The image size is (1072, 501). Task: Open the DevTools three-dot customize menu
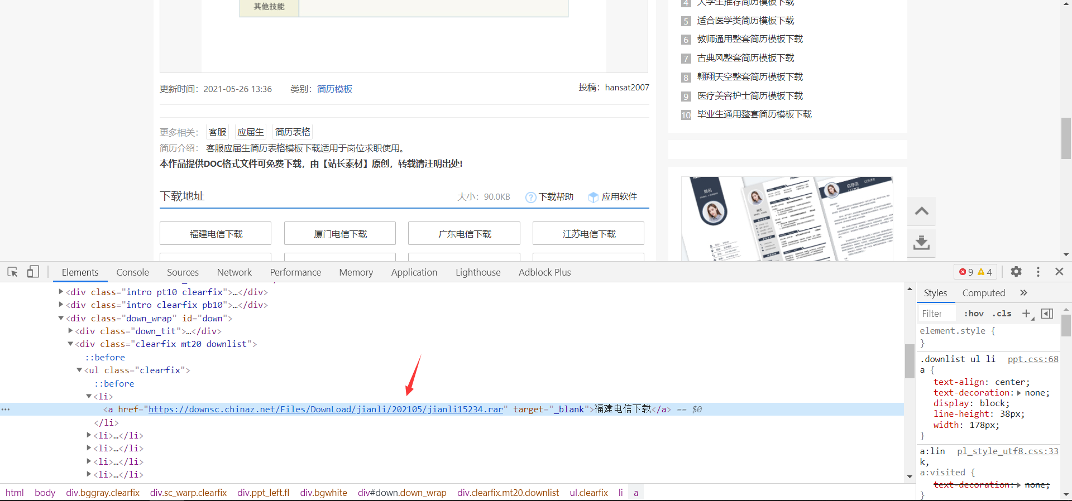point(1038,272)
